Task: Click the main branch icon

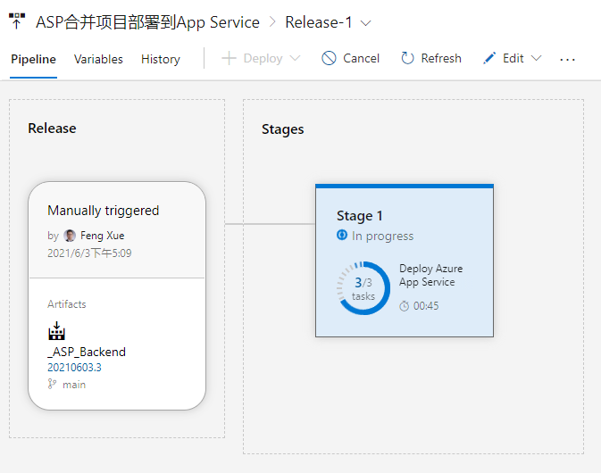Action: point(52,384)
